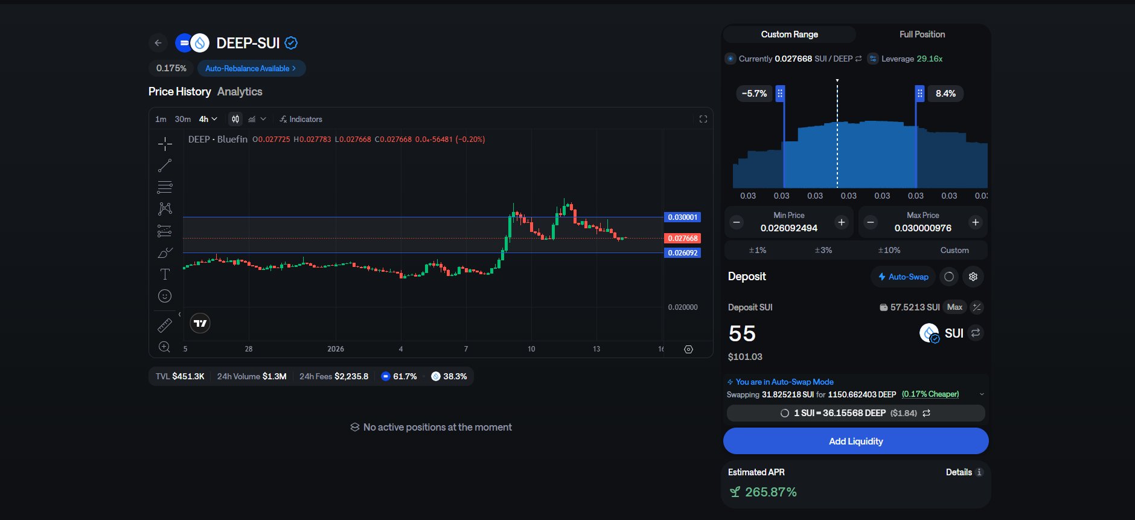This screenshot has width=1135, height=520.
Task: Click the 0.030001 upper range price label
Action: [x=682, y=217]
